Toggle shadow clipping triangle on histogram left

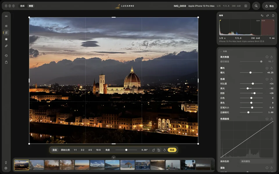click(220, 21)
